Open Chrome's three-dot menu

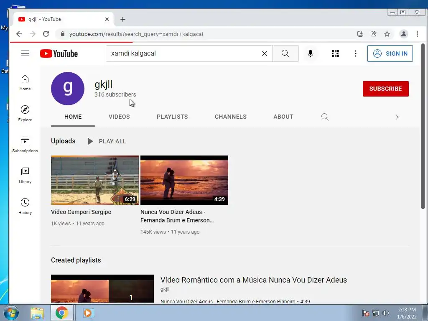click(417, 34)
